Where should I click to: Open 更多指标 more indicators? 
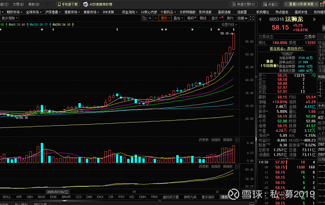[208, 197]
